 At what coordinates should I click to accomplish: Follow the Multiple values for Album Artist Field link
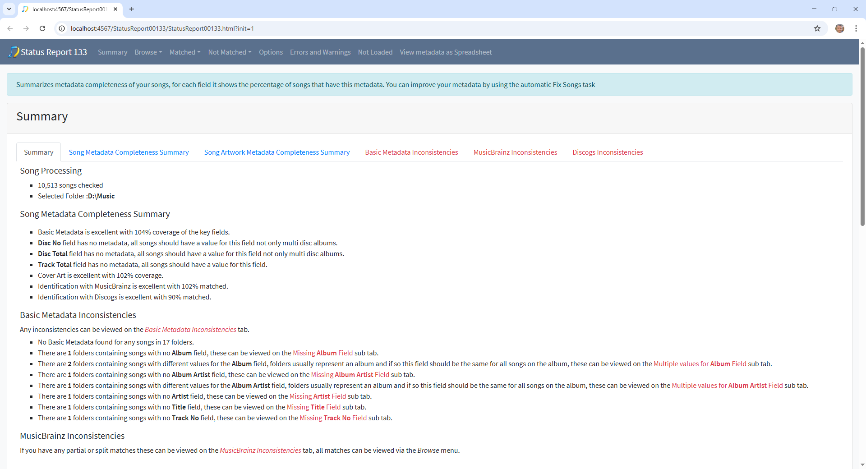[727, 386]
